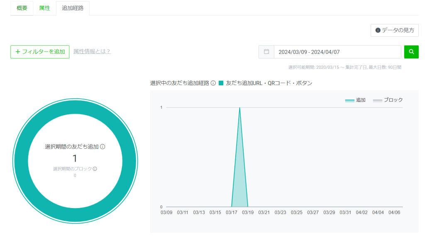This screenshot has height=240, width=425.
Task: Click the calendar icon beside date range
Action: pyautogui.click(x=266, y=52)
